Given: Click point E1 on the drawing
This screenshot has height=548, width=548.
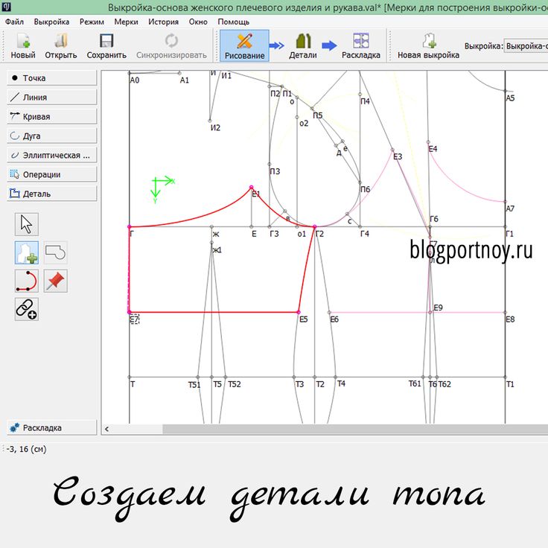Looking at the screenshot, I should click(251, 188).
